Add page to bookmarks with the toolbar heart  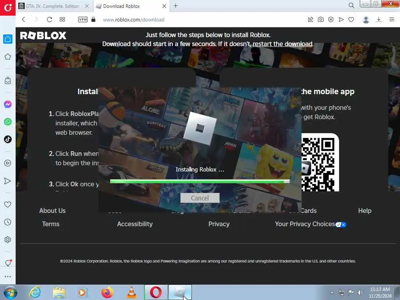click(351, 20)
